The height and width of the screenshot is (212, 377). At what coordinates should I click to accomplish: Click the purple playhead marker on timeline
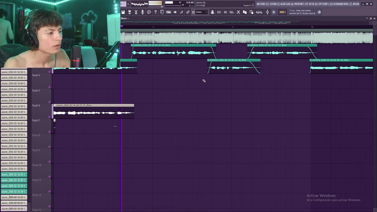(x=122, y=26)
